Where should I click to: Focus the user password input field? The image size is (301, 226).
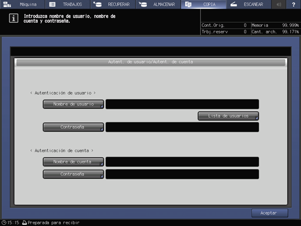click(182, 127)
